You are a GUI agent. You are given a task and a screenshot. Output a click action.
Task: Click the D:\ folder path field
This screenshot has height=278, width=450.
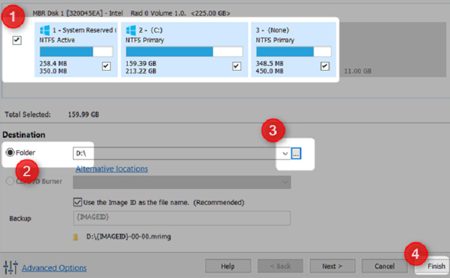[174, 153]
